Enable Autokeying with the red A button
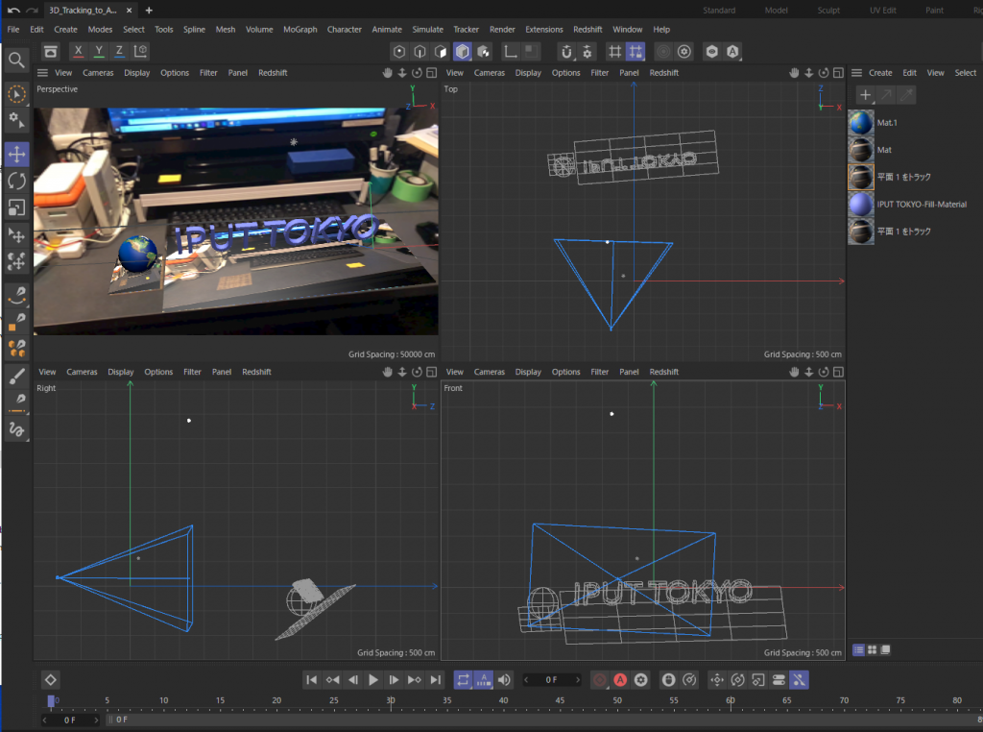 (x=620, y=680)
